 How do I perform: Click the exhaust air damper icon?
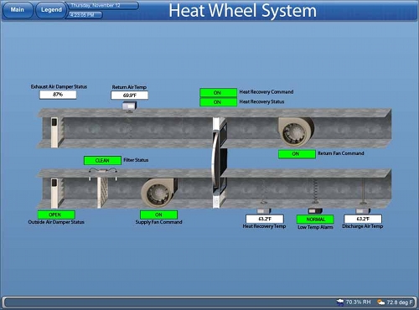(x=54, y=132)
